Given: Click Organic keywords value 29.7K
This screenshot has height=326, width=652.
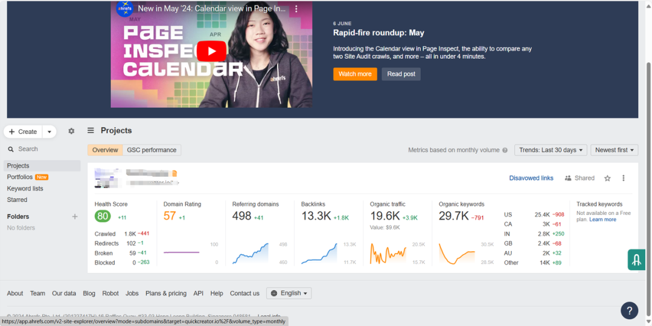Looking at the screenshot, I should pyautogui.click(x=453, y=216).
